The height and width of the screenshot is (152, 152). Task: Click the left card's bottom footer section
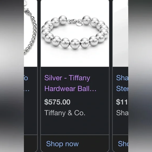(x=30, y=143)
